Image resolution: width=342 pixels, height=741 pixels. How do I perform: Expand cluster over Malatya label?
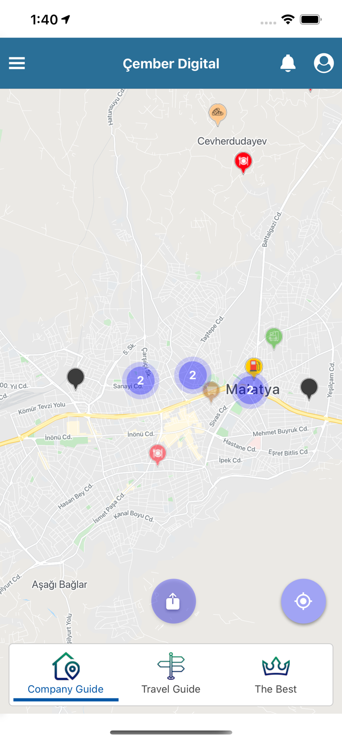pos(250,390)
